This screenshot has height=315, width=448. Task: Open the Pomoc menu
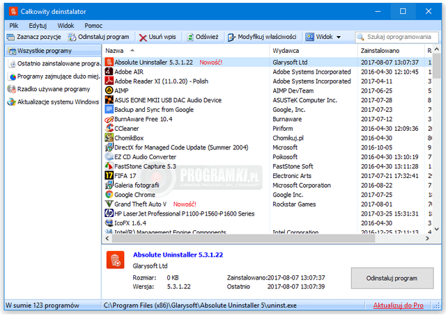(x=93, y=26)
